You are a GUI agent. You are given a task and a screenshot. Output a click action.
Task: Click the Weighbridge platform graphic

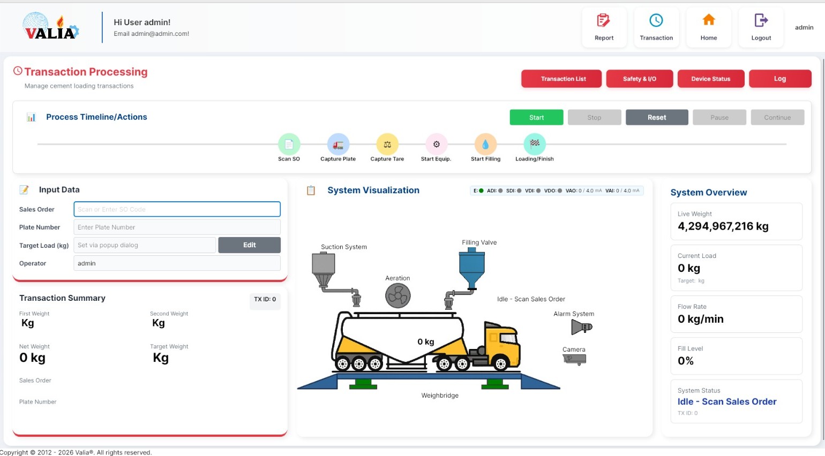click(429, 382)
